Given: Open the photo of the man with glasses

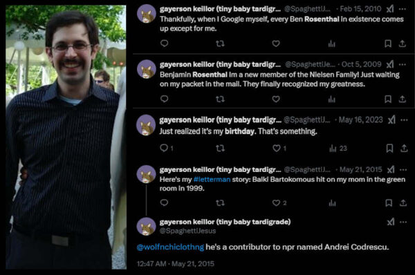Looking at the screenshot, I should click(x=66, y=137).
